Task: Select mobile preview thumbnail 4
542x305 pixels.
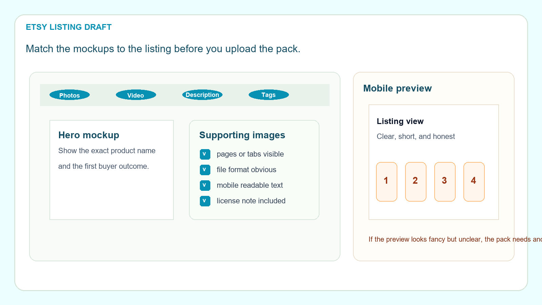Action: coord(474,182)
